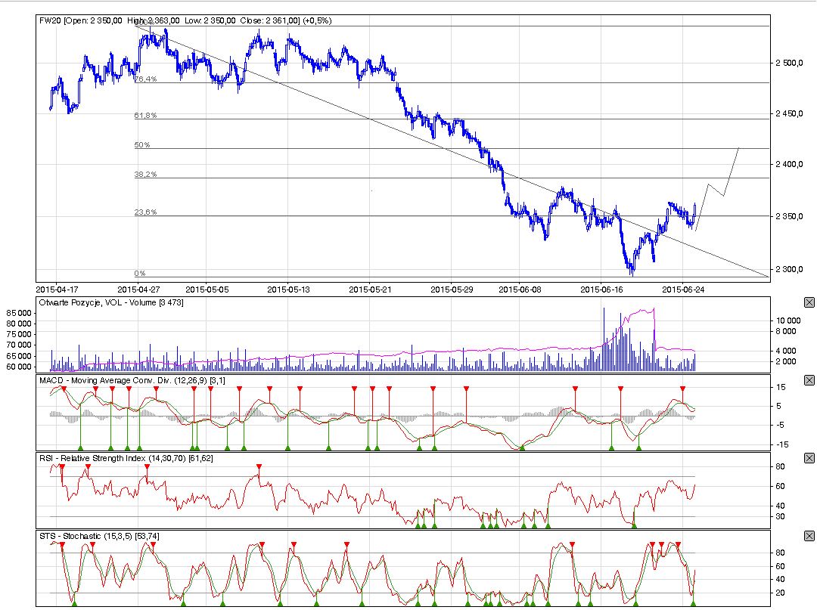Click the first red sell marker in MACD
The height and width of the screenshot is (610, 817).
pos(64,389)
